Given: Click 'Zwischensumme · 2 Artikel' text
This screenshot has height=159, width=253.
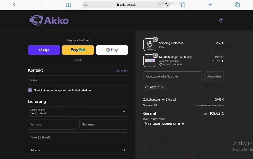Looking at the screenshot, I should [x=160, y=100].
